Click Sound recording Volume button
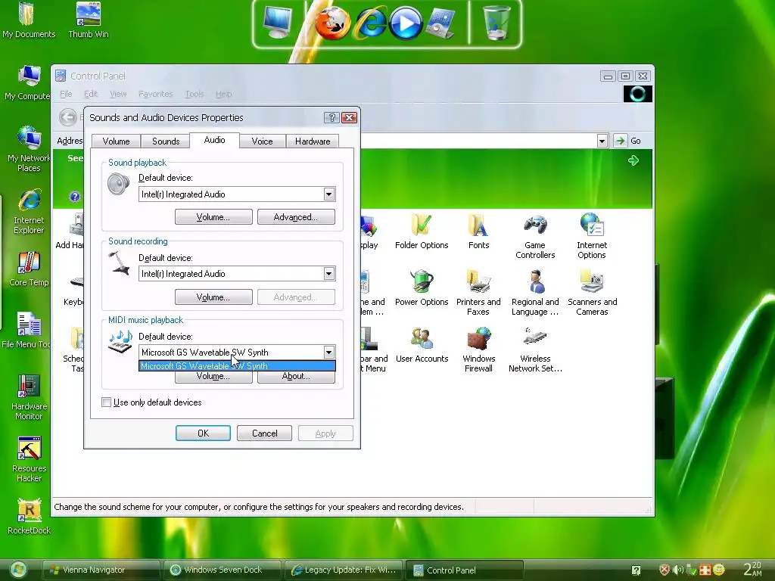 [213, 297]
